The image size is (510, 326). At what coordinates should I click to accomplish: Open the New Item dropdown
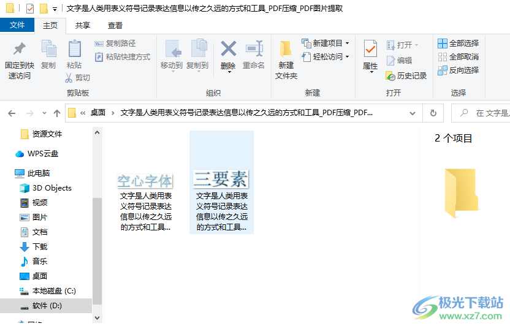tap(325, 44)
